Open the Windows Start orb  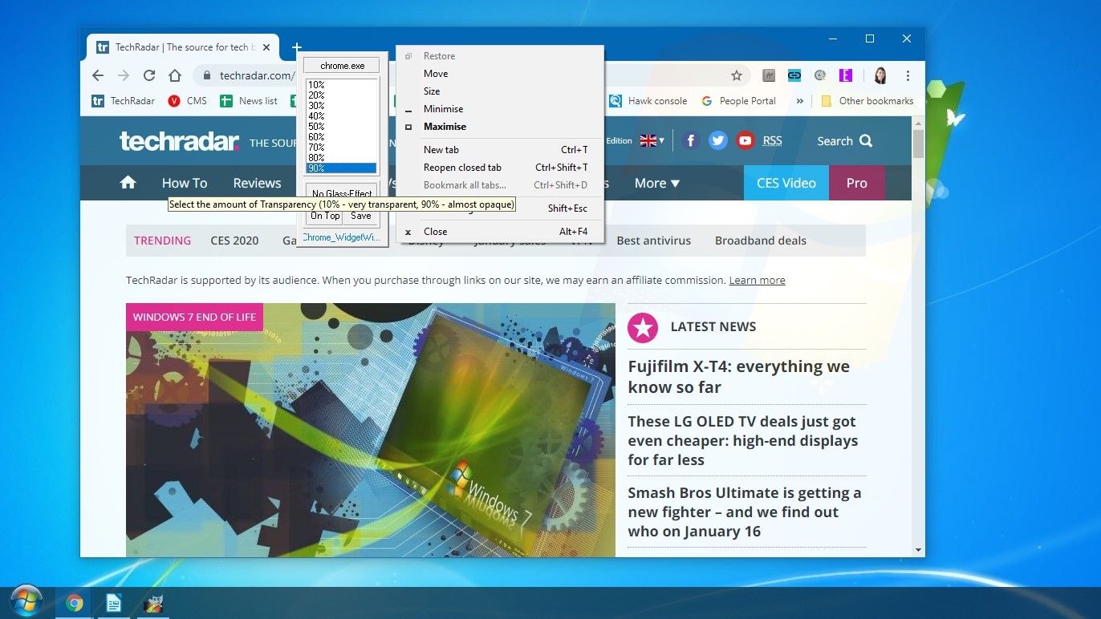coord(26,601)
